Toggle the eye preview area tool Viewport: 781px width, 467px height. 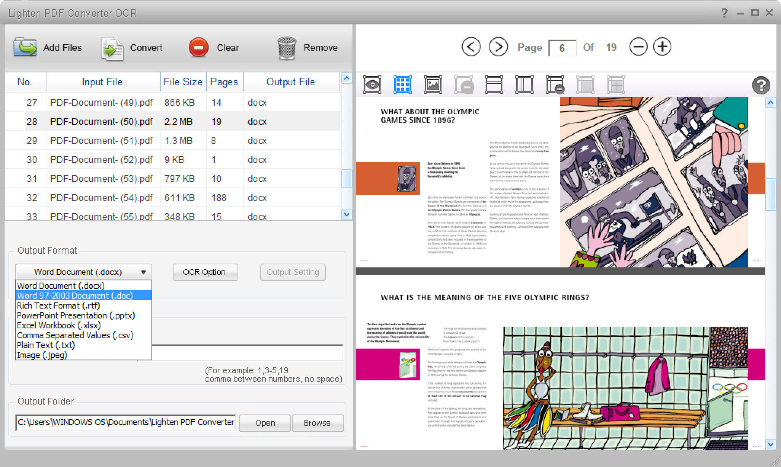click(372, 85)
